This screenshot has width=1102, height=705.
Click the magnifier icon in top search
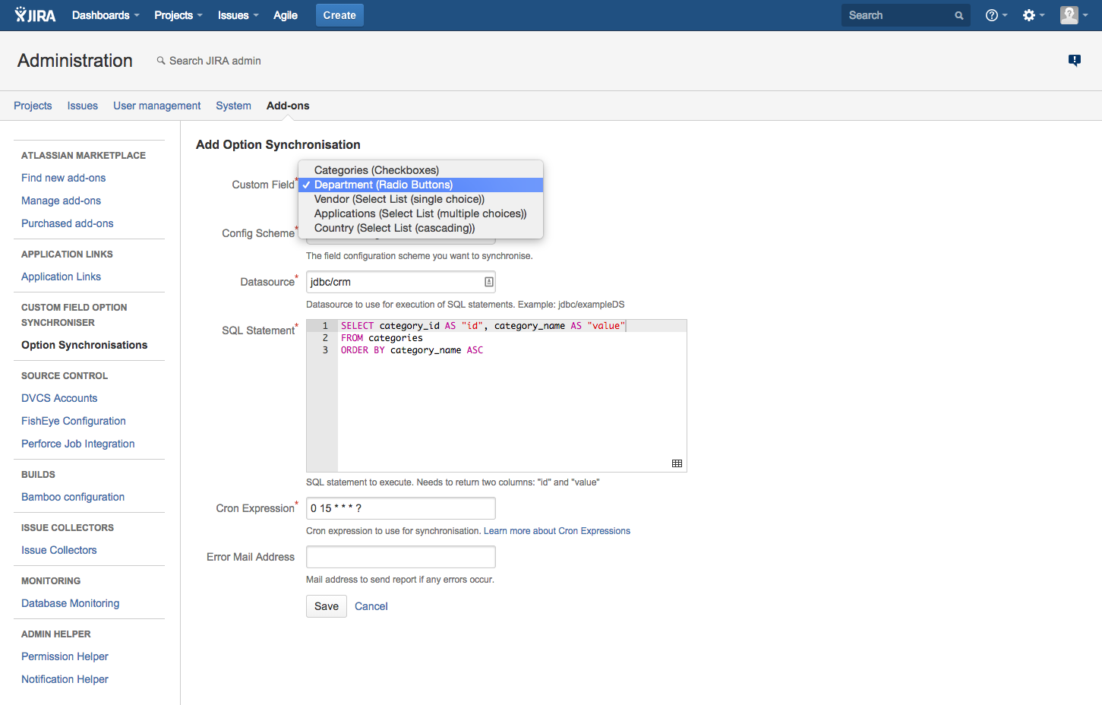pyautogui.click(x=959, y=15)
